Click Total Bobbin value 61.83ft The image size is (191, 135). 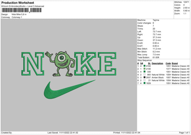click(156, 57)
